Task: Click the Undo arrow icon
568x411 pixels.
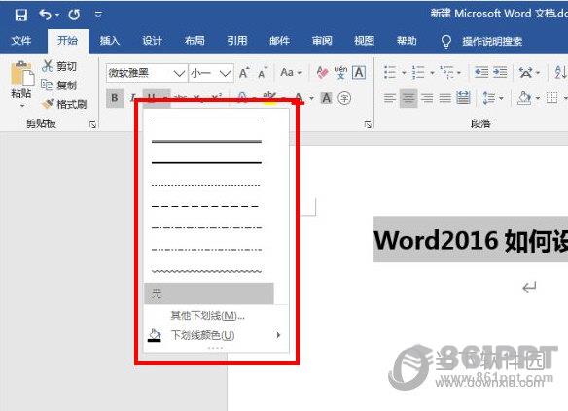Action: click(x=45, y=15)
